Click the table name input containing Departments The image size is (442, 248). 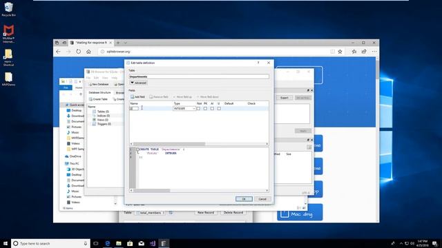click(x=199, y=76)
